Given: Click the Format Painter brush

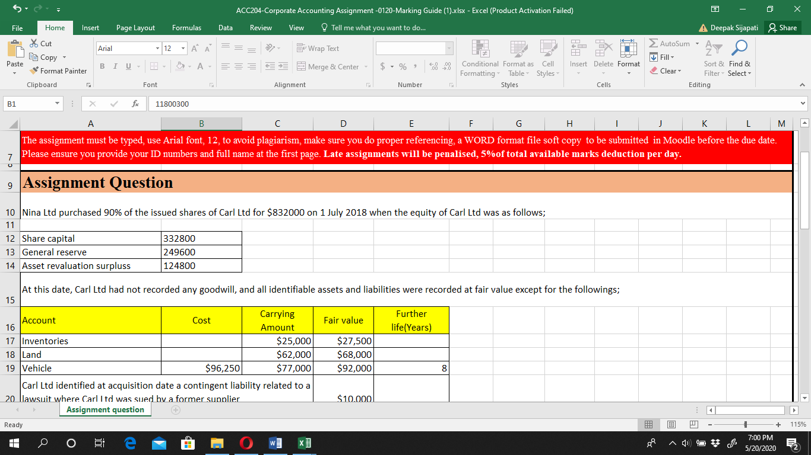Looking at the screenshot, I should point(58,71).
